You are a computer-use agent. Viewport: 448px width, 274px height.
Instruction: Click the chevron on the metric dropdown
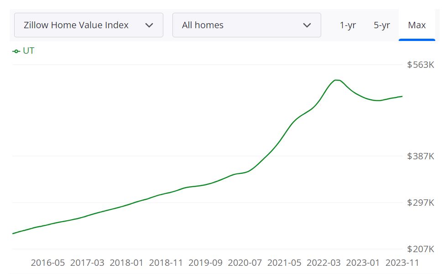149,25
